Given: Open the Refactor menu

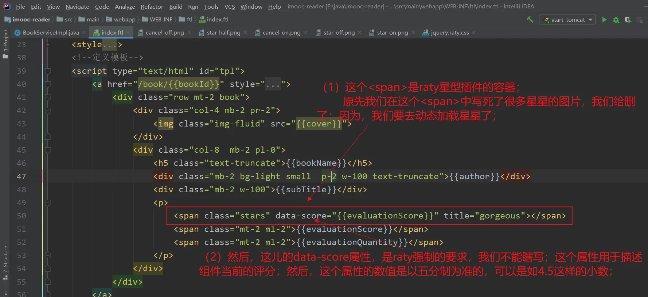Looking at the screenshot, I should [152, 7].
